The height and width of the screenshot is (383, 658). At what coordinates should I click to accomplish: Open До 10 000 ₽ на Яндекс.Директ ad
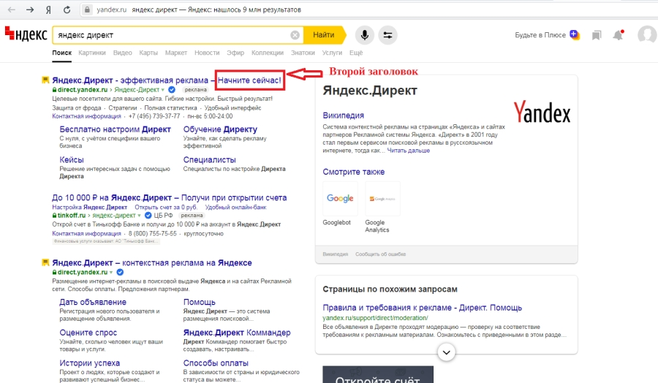coord(169,197)
